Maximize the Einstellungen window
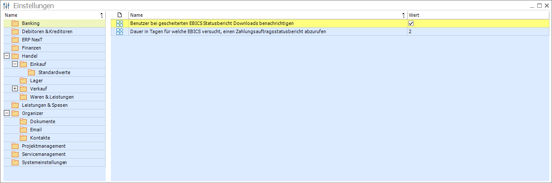 click(539, 6)
